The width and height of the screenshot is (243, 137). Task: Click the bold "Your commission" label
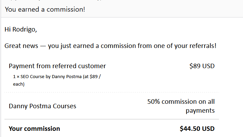click(x=34, y=129)
